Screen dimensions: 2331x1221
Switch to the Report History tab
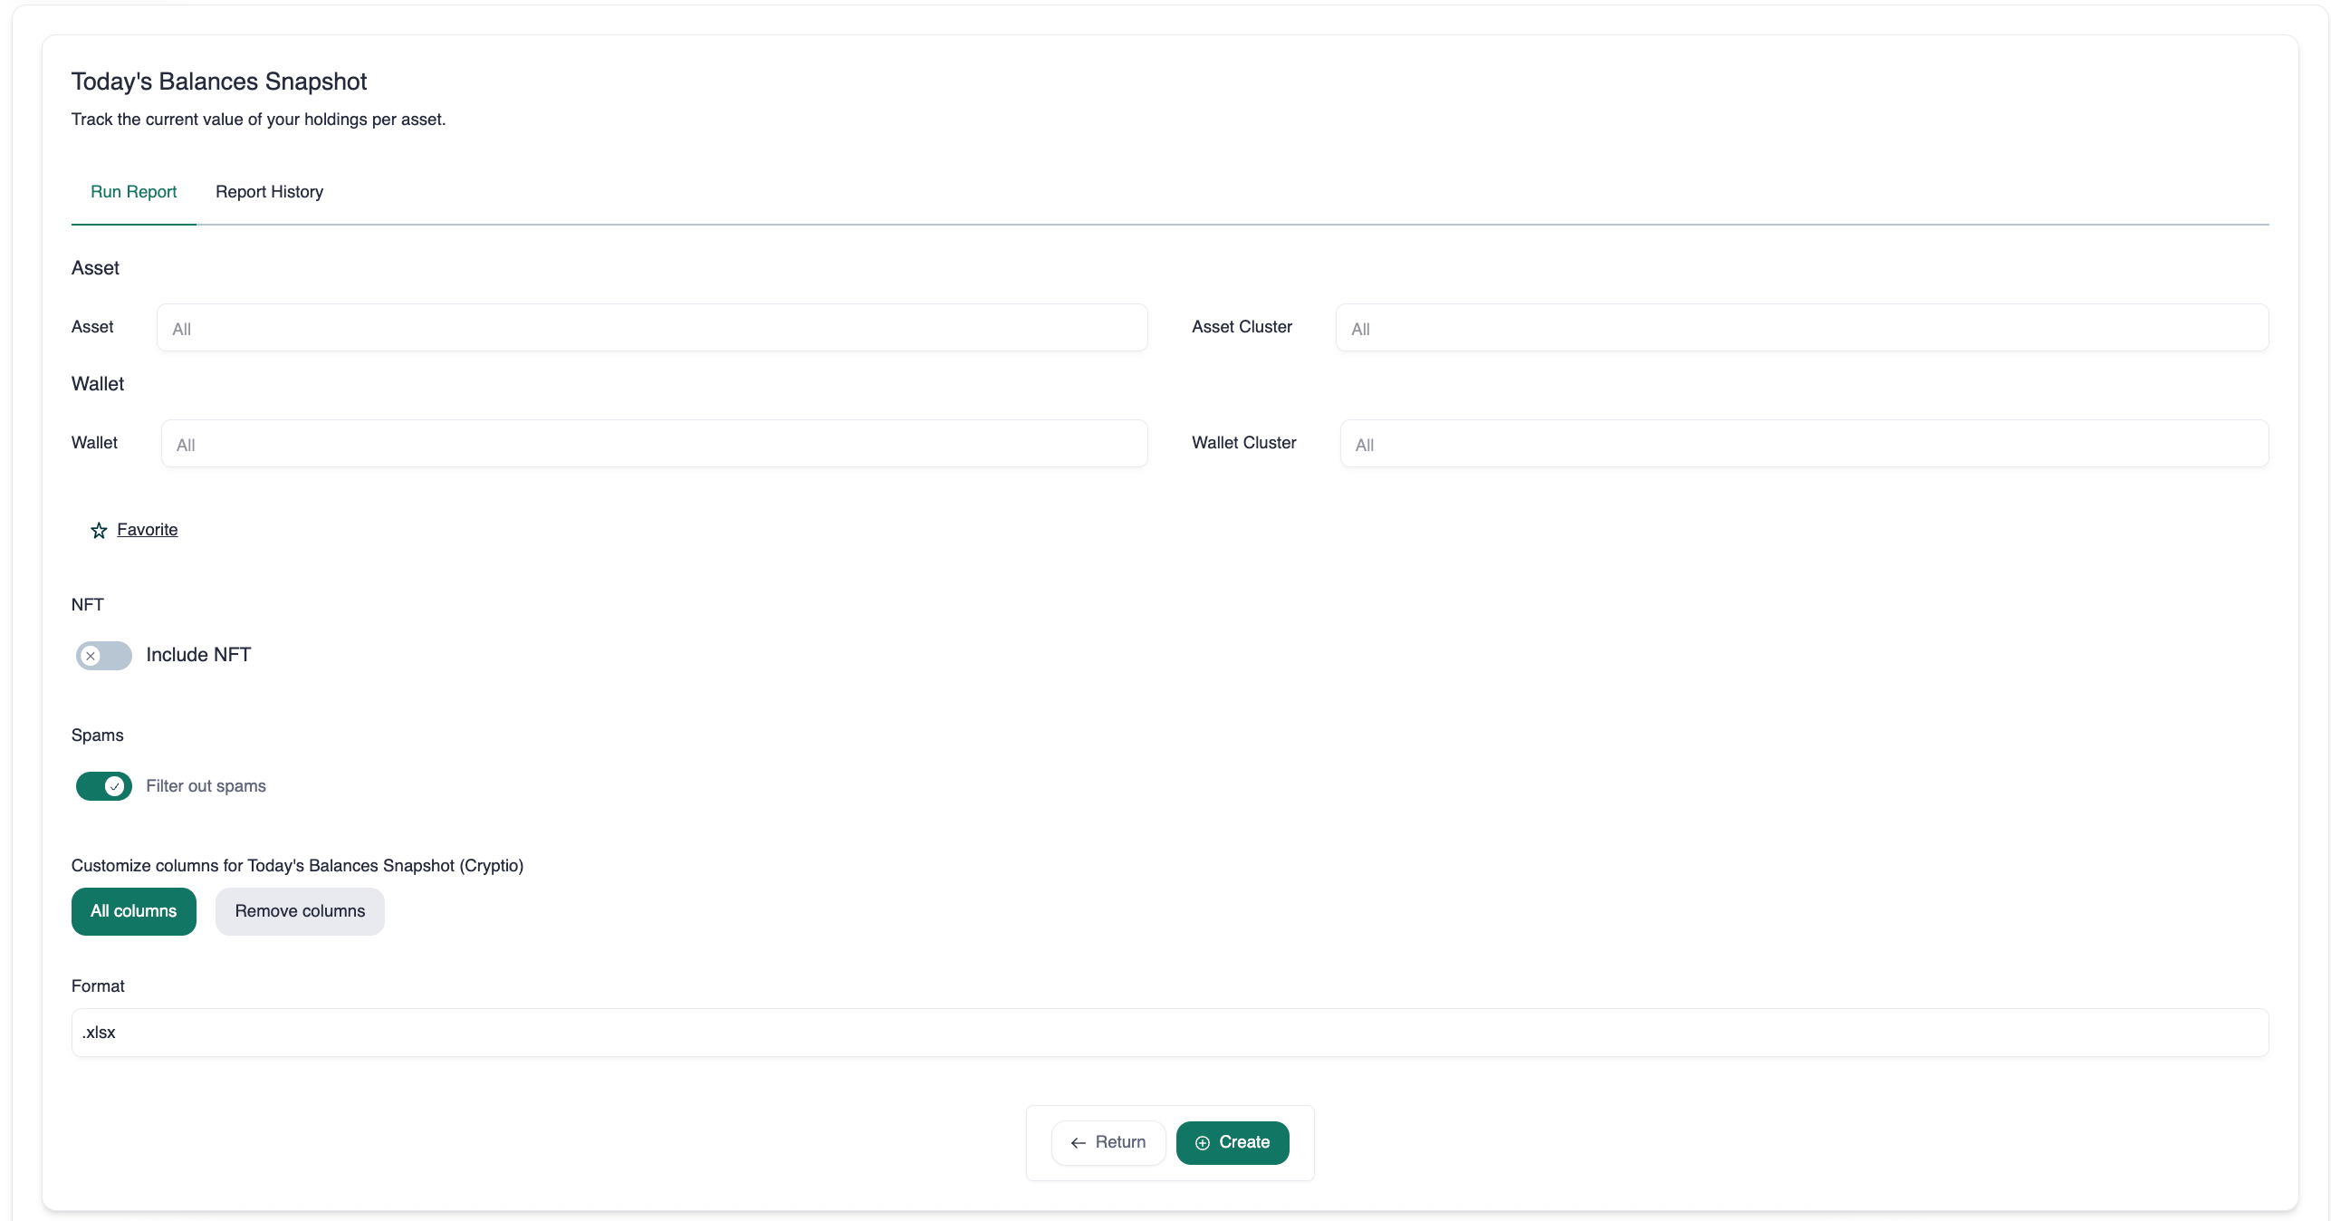[269, 192]
